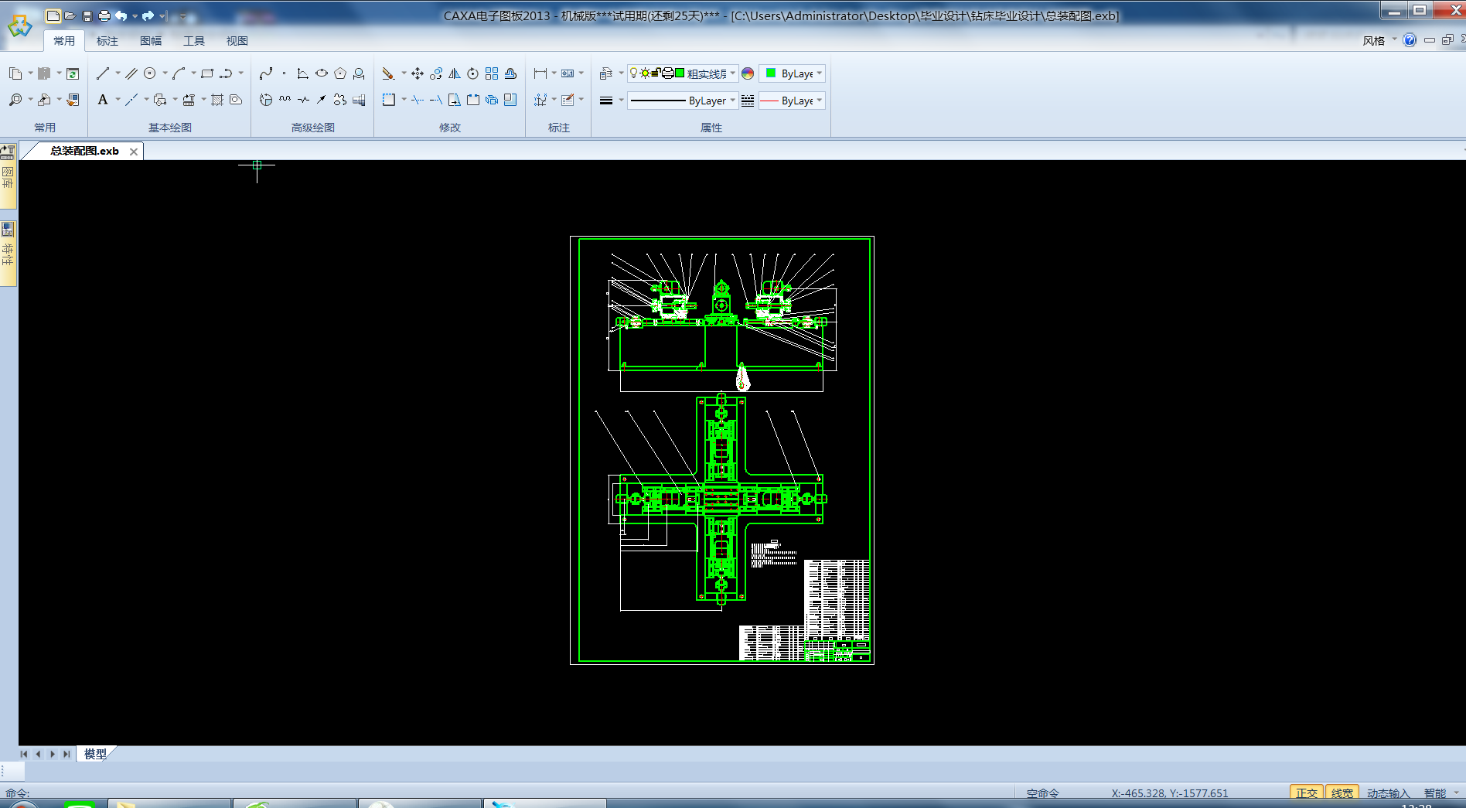
Task: Click the Array tool icon
Action: 492,73
